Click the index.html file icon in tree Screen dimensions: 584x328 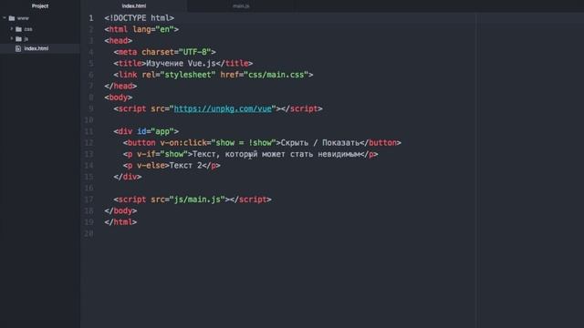click(x=18, y=48)
